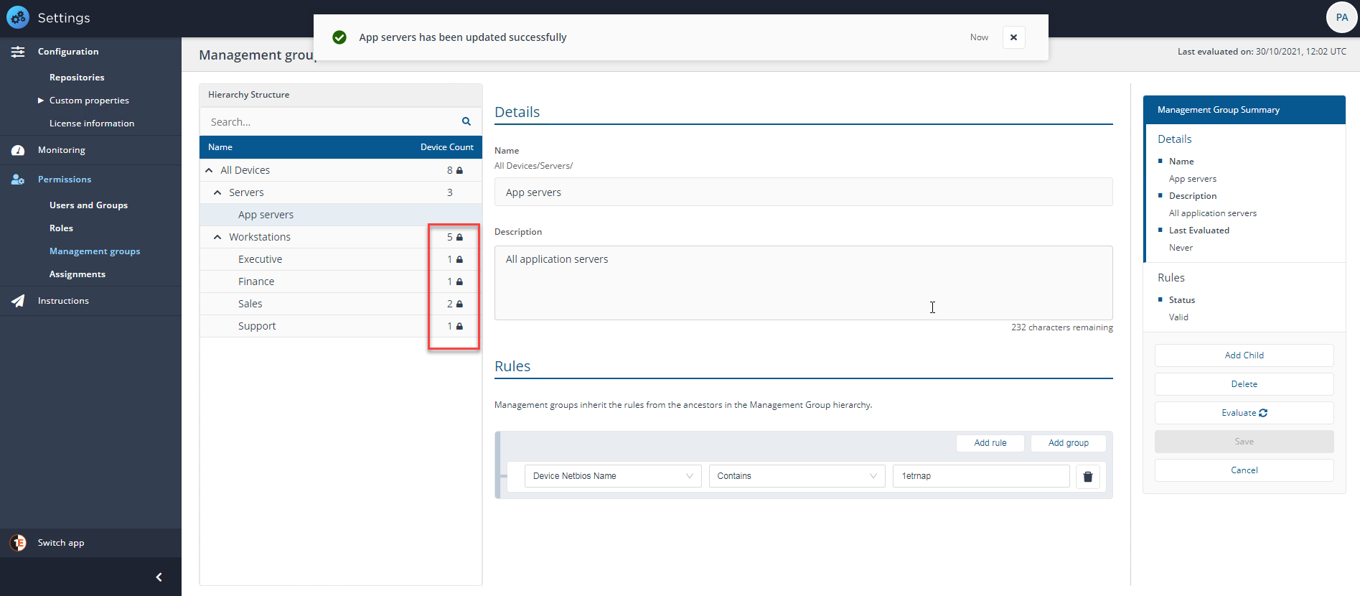This screenshot has width=1360, height=596.
Task: Click lock icon on Executive row
Action: tap(459, 259)
